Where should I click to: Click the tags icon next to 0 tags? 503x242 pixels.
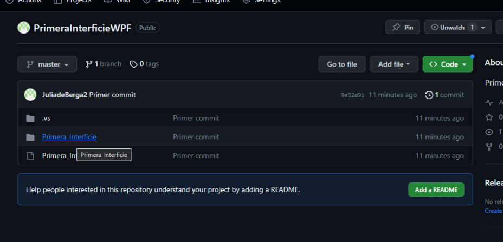[x=133, y=64]
